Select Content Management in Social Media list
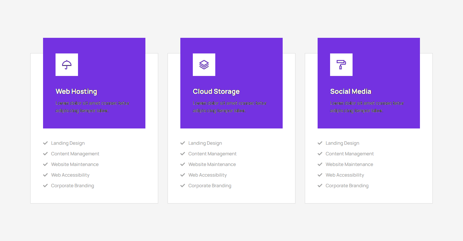 point(349,154)
